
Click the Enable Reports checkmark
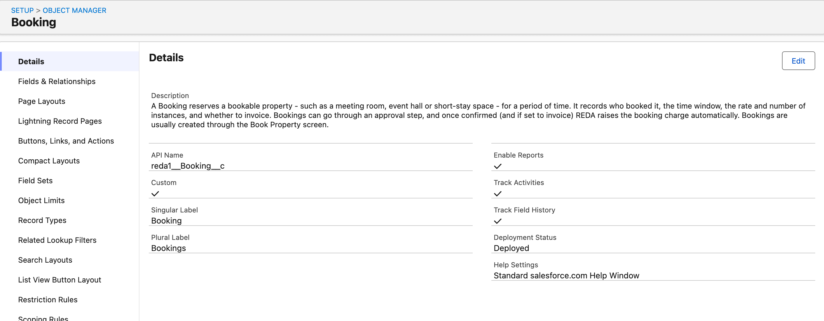(497, 166)
